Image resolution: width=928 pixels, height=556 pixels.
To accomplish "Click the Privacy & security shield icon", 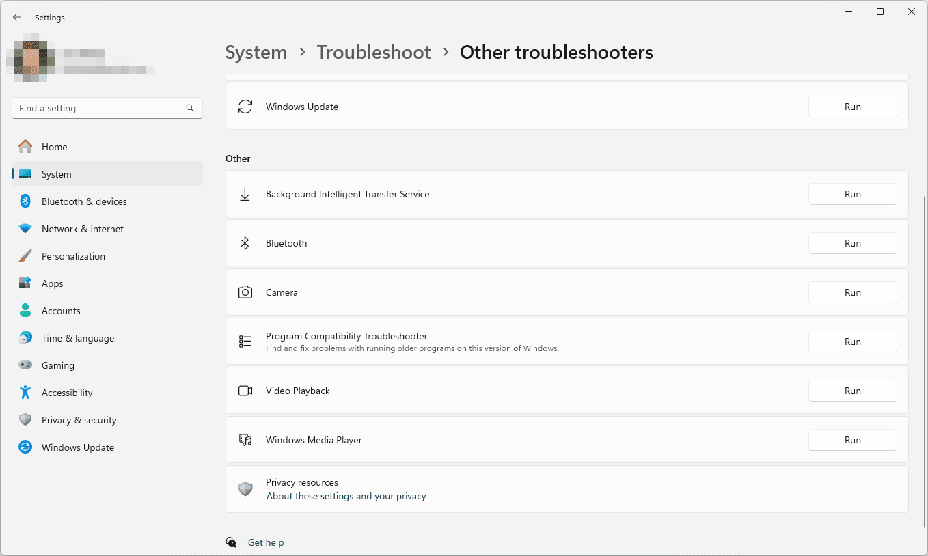I will (25, 420).
